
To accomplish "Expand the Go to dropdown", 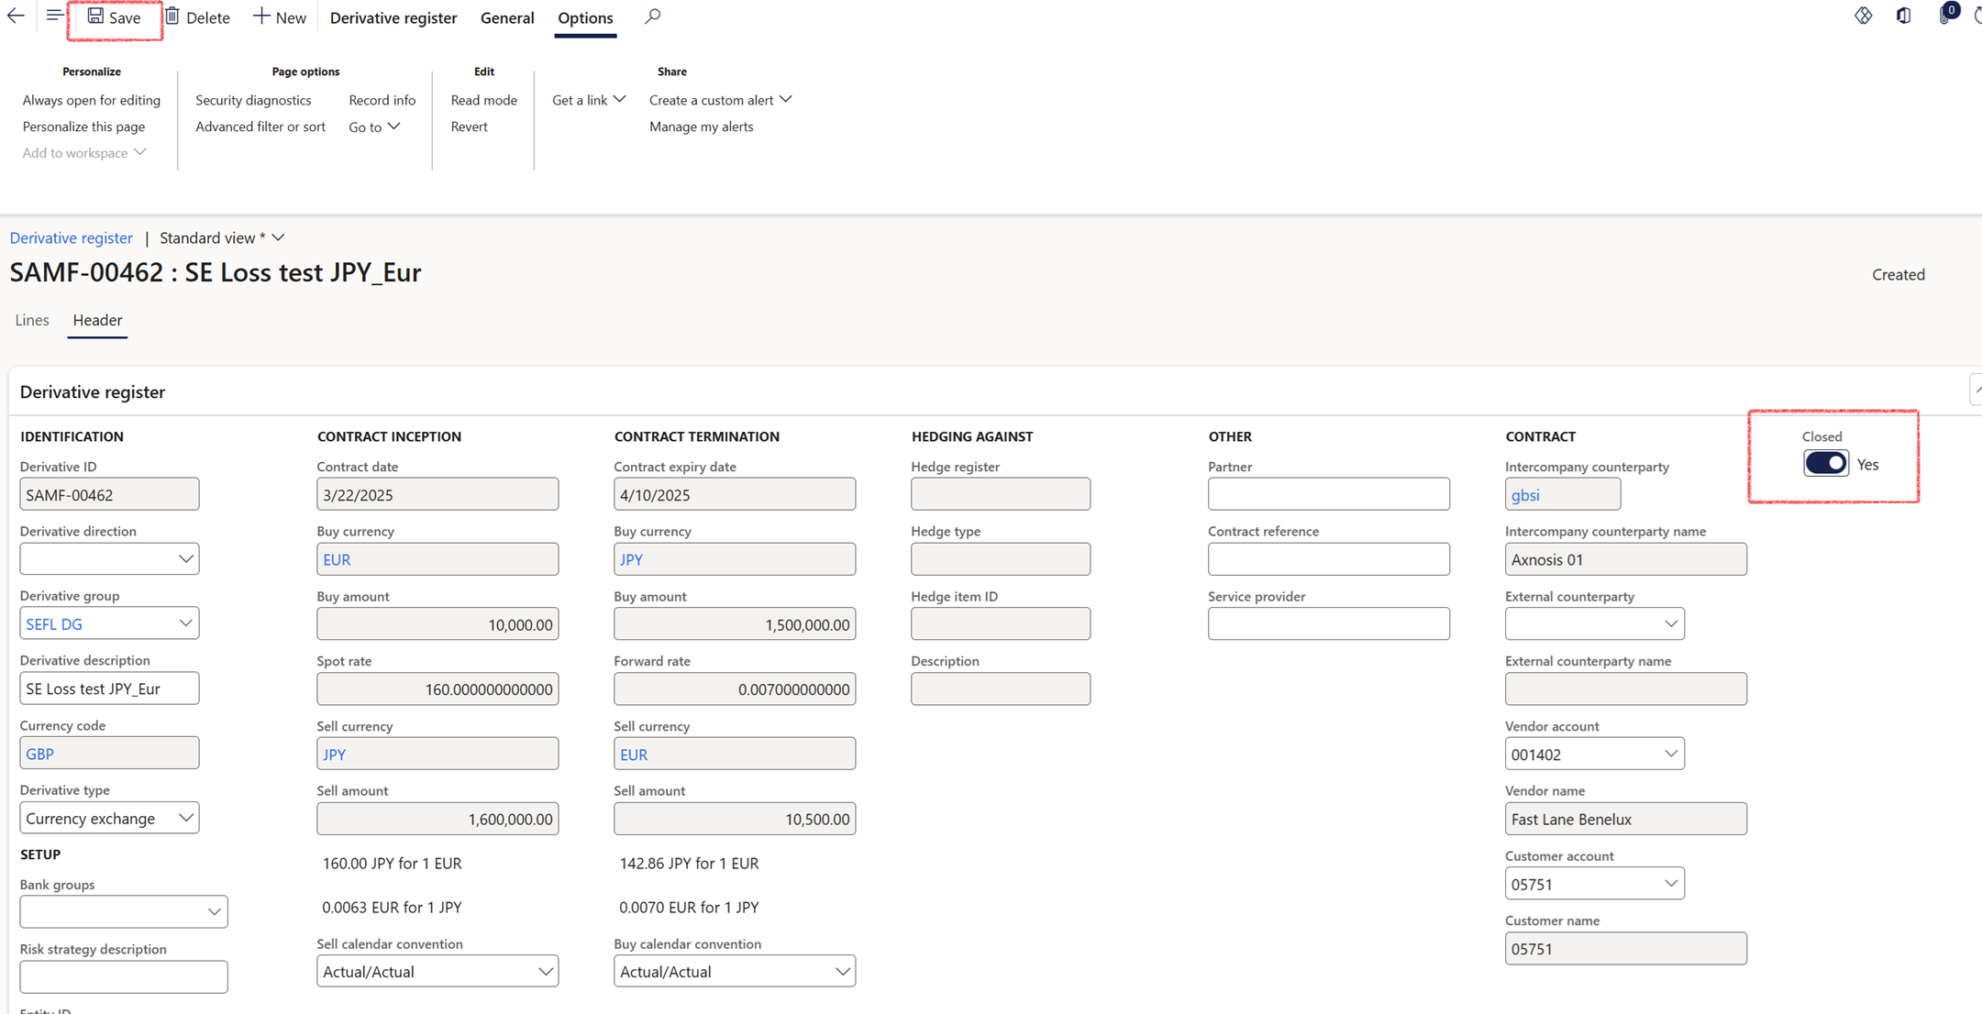I will click(x=374, y=127).
